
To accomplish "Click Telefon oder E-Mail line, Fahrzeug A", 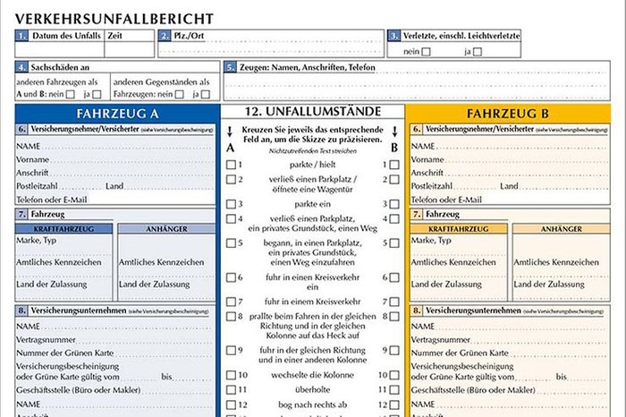I will tap(115, 200).
